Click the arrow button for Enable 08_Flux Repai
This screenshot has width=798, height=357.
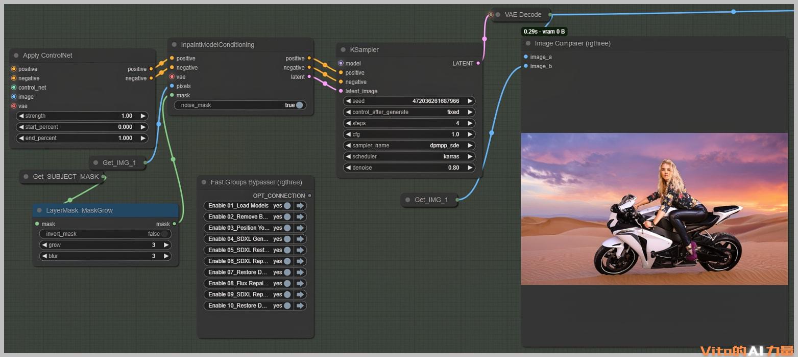tap(300, 284)
